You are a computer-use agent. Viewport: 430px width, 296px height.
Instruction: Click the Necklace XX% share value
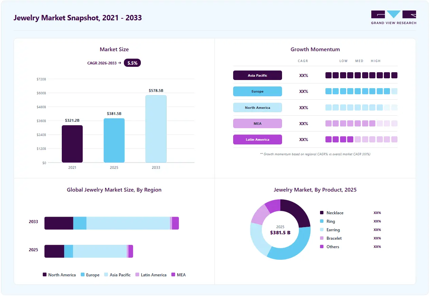[x=377, y=213]
